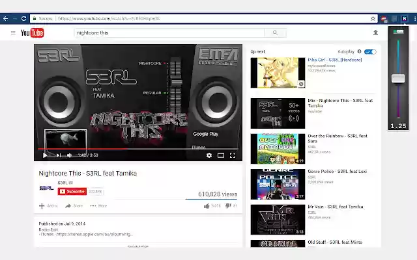This screenshot has width=417, height=260.
Task: Dislike the video with the thumbs down
Action: pos(228,206)
